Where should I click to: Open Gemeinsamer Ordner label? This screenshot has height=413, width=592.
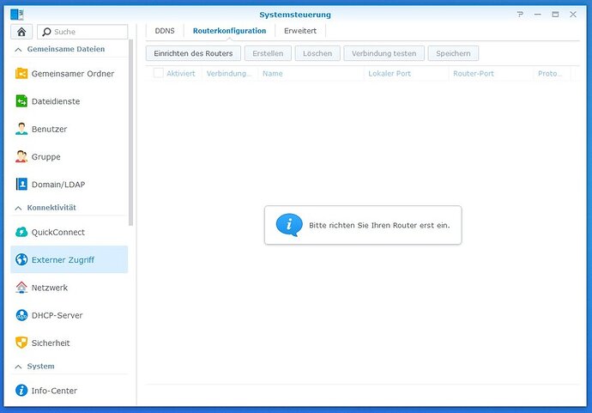click(x=73, y=74)
